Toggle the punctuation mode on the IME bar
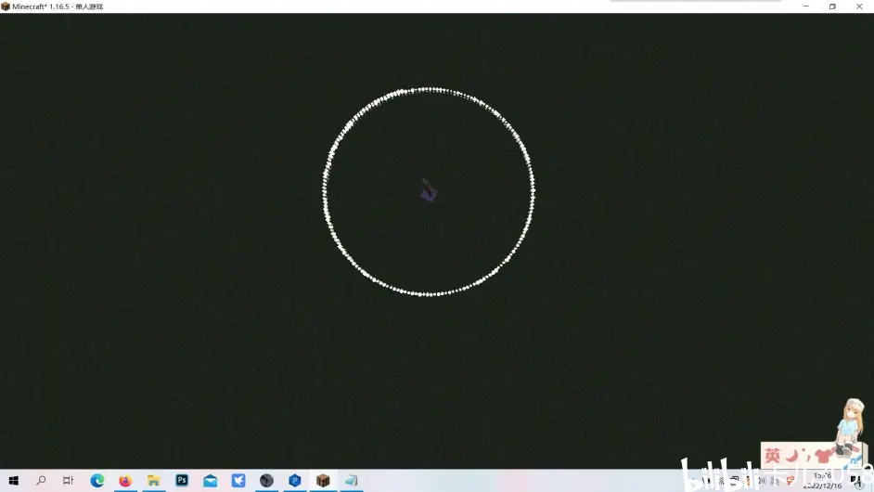The height and width of the screenshot is (492, 874). (x=807, y=456)
